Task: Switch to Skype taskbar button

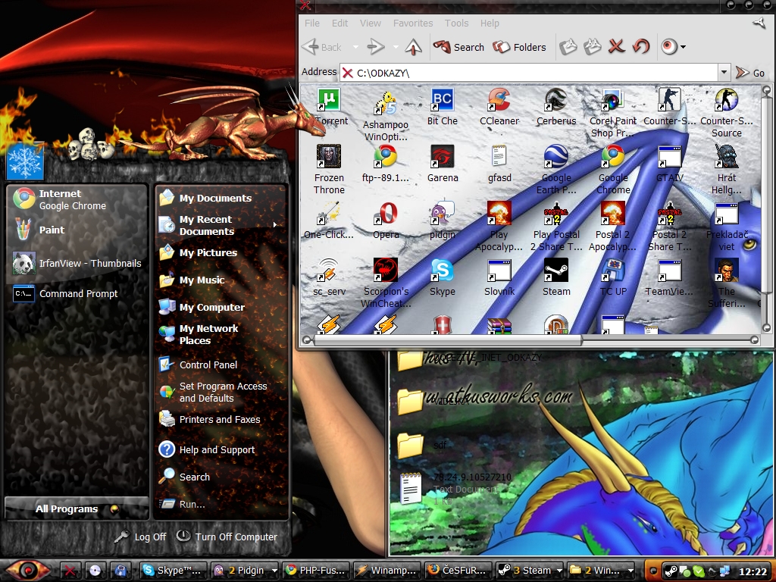Action: point(173,570)
